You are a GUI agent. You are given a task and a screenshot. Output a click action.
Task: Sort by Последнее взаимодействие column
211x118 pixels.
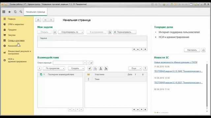pos(61,74)
